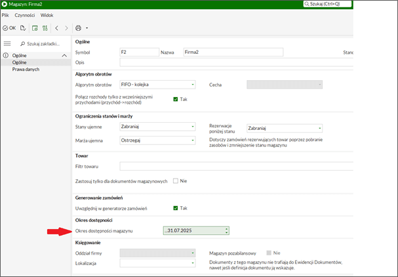Click the save document icon next to OK
The height and width of the screenshot is (277, 398).
23,28
